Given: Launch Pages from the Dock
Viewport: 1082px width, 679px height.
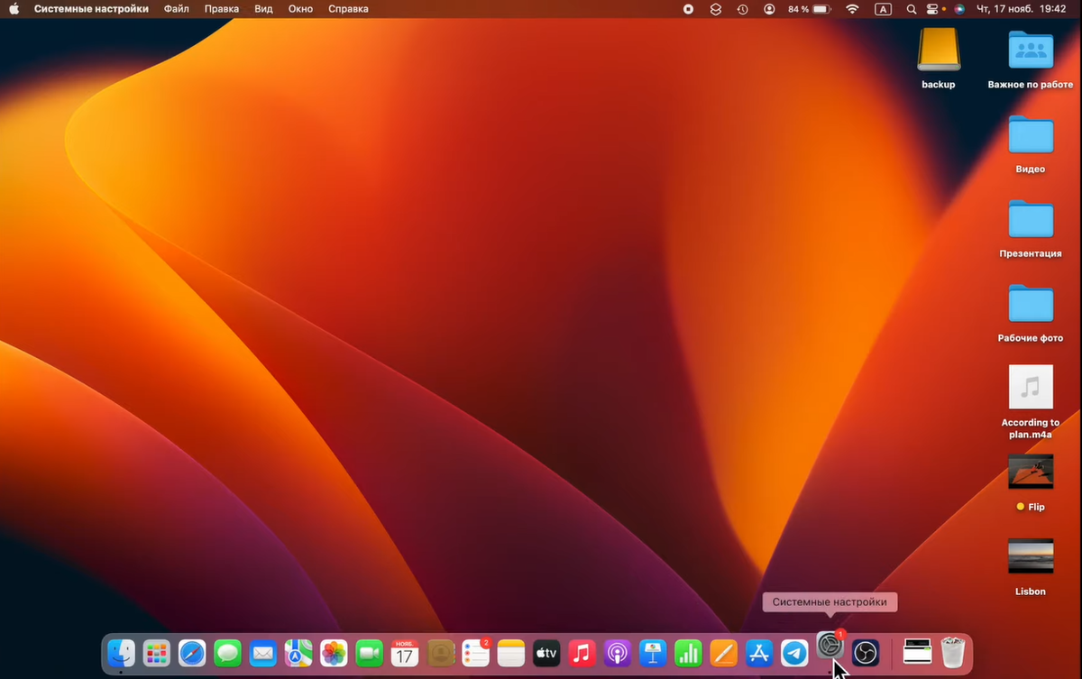Looking at the screenshot, I should coord(723,653).
